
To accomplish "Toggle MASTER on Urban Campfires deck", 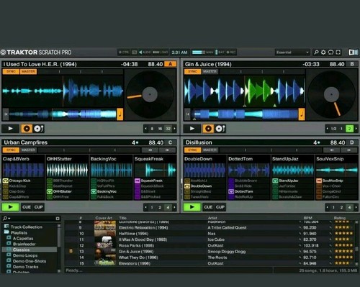I will click(x=28, y=150).
